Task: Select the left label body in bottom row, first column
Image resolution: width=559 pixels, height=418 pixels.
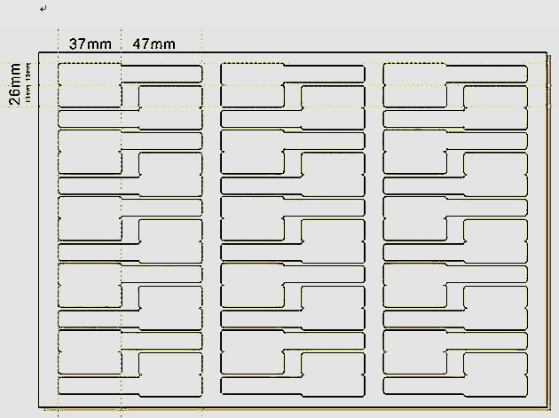Action: [89, 351]
